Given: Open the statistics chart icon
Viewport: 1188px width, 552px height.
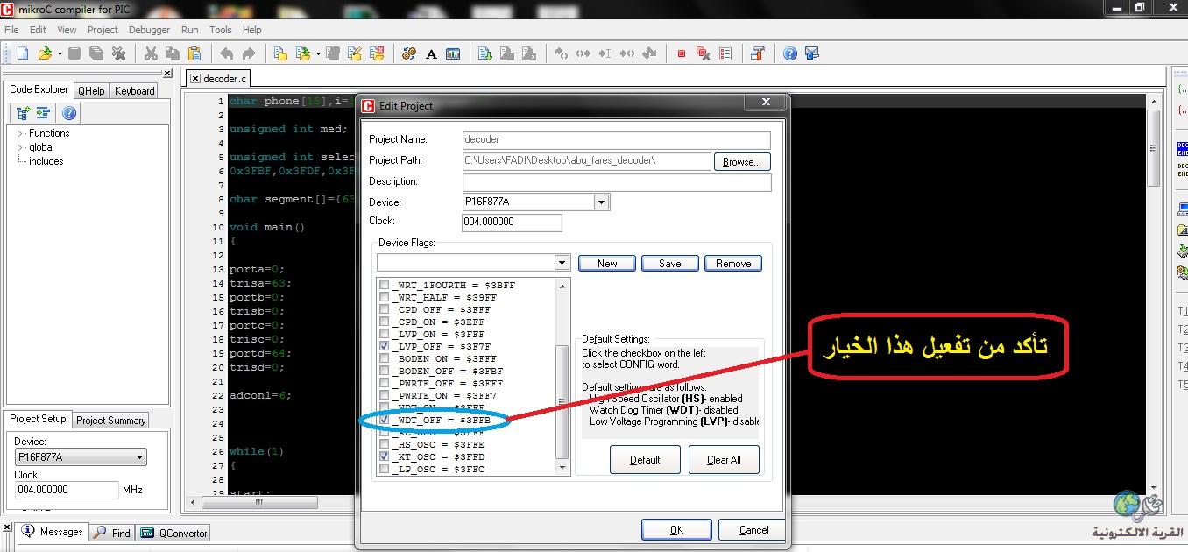Looking at the screenshot, I should tap(453, 53).
